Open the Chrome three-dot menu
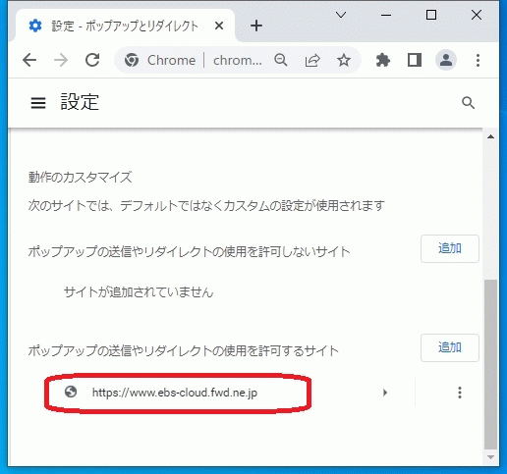This screenshot has width=507, height=474. pos(478,60)
